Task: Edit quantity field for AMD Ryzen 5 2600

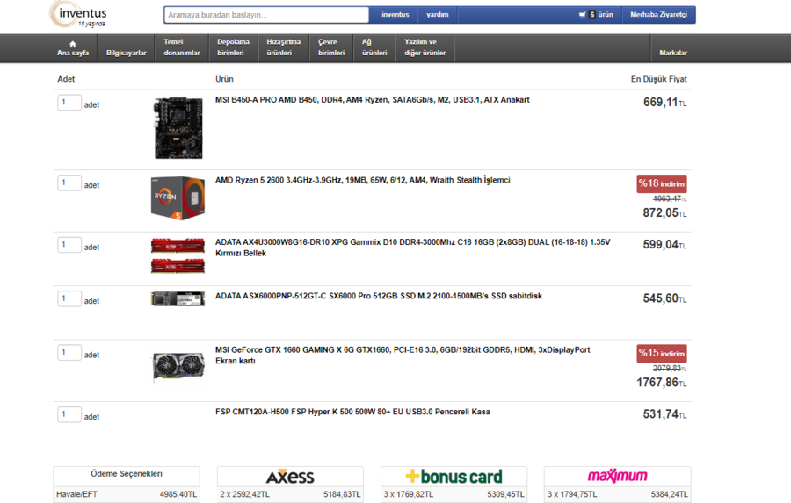Action: (x=69, y=183)
